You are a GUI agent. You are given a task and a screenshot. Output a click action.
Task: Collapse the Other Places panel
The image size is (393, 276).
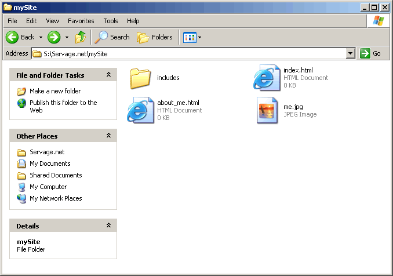(108, 136)
